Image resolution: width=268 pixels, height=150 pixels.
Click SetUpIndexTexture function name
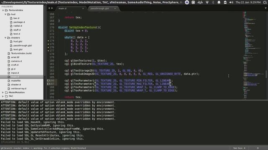point(82,27)
